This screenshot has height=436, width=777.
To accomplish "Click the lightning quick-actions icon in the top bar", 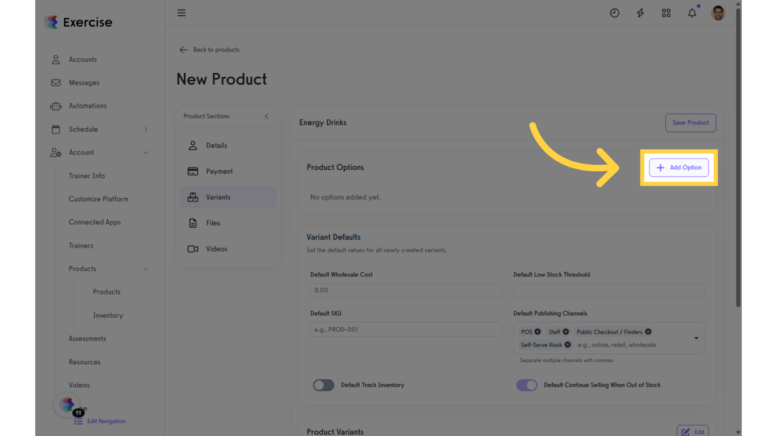I will [x=640, y=12].
